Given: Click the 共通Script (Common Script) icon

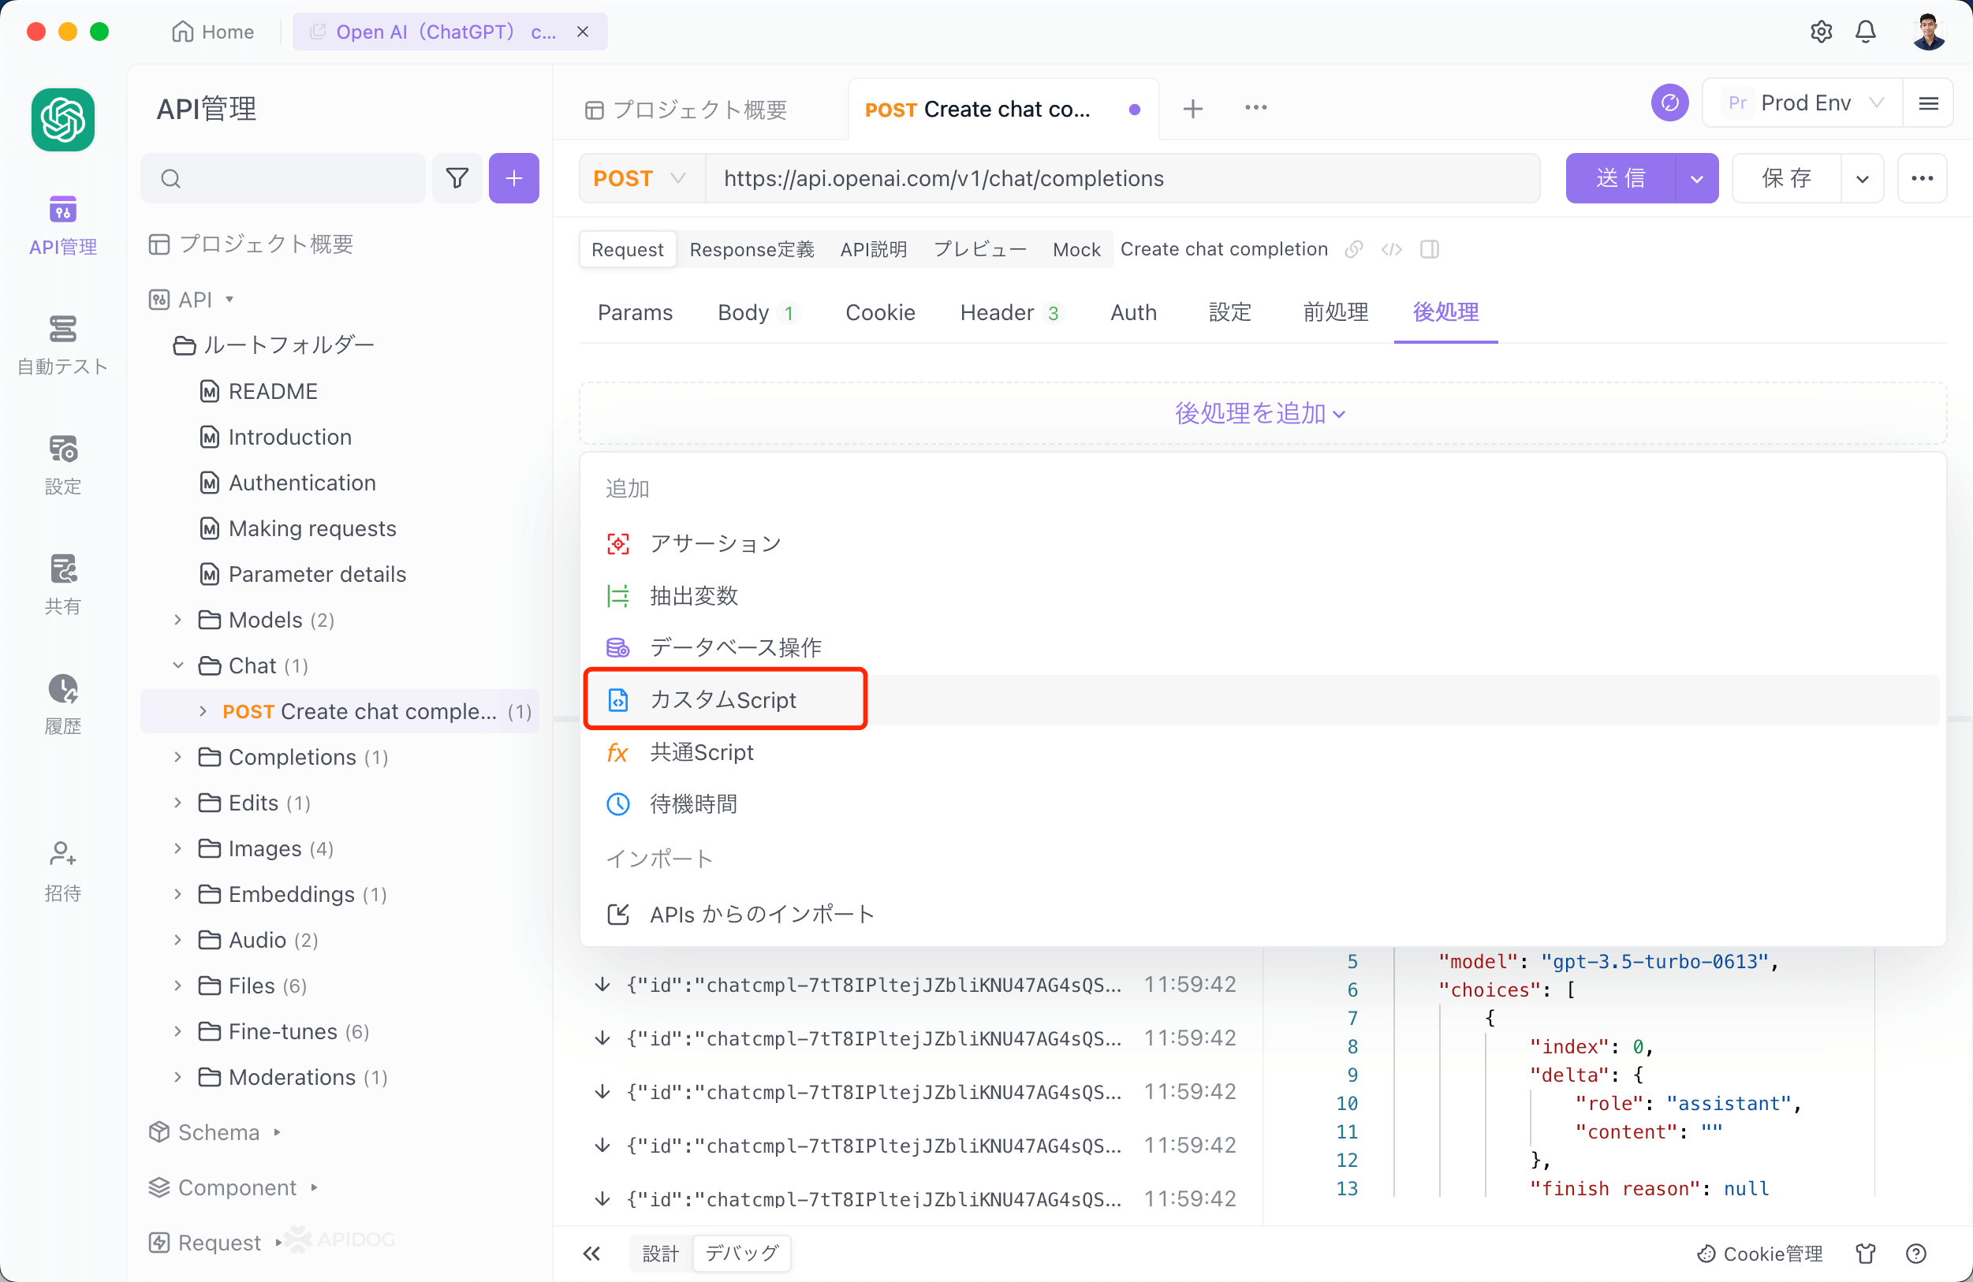Looking at the screenshot, I should (x=617, y=751).
